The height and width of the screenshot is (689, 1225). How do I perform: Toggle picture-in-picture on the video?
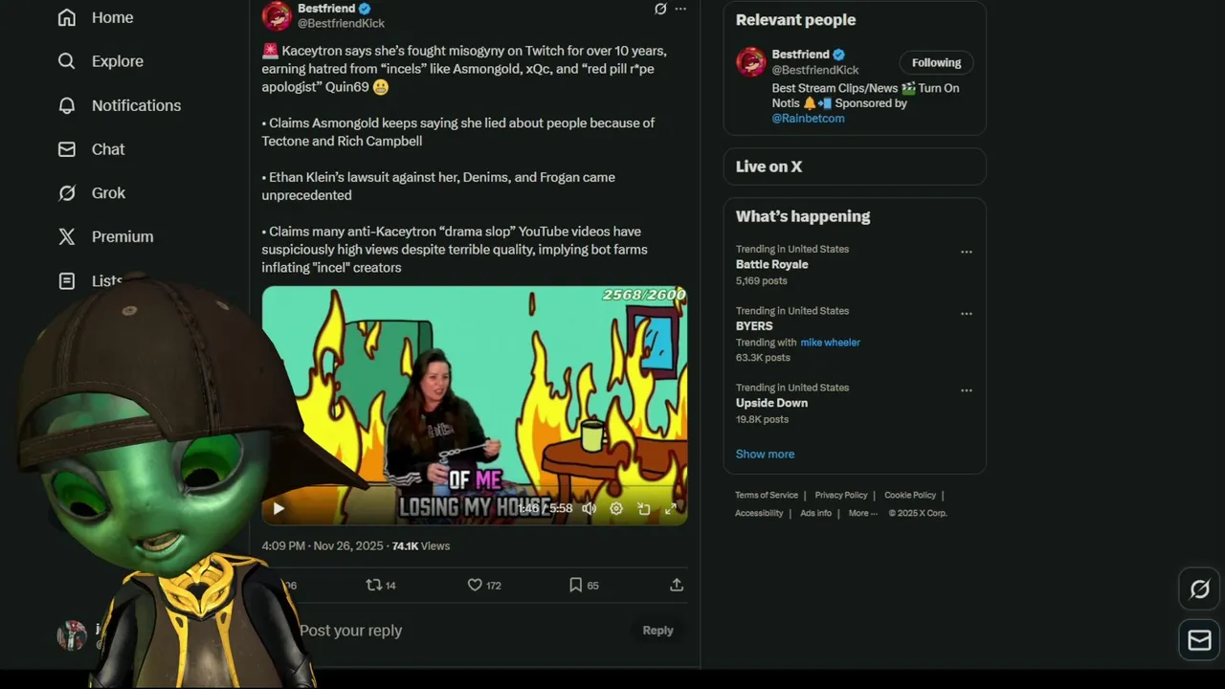[x=644, y=509]
